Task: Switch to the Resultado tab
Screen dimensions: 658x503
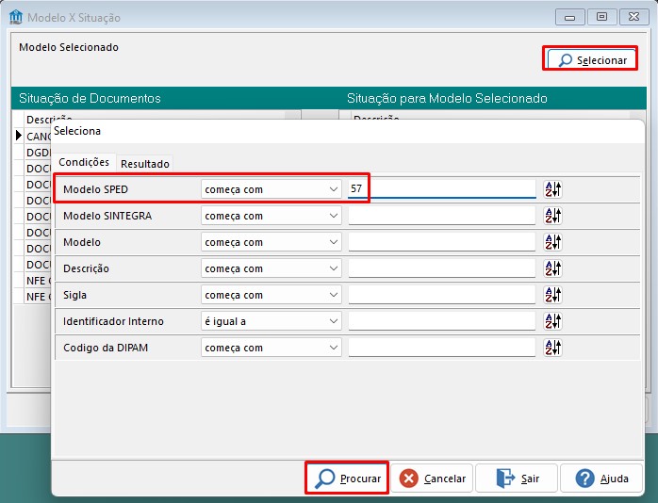Action: (x=145, y=164)
